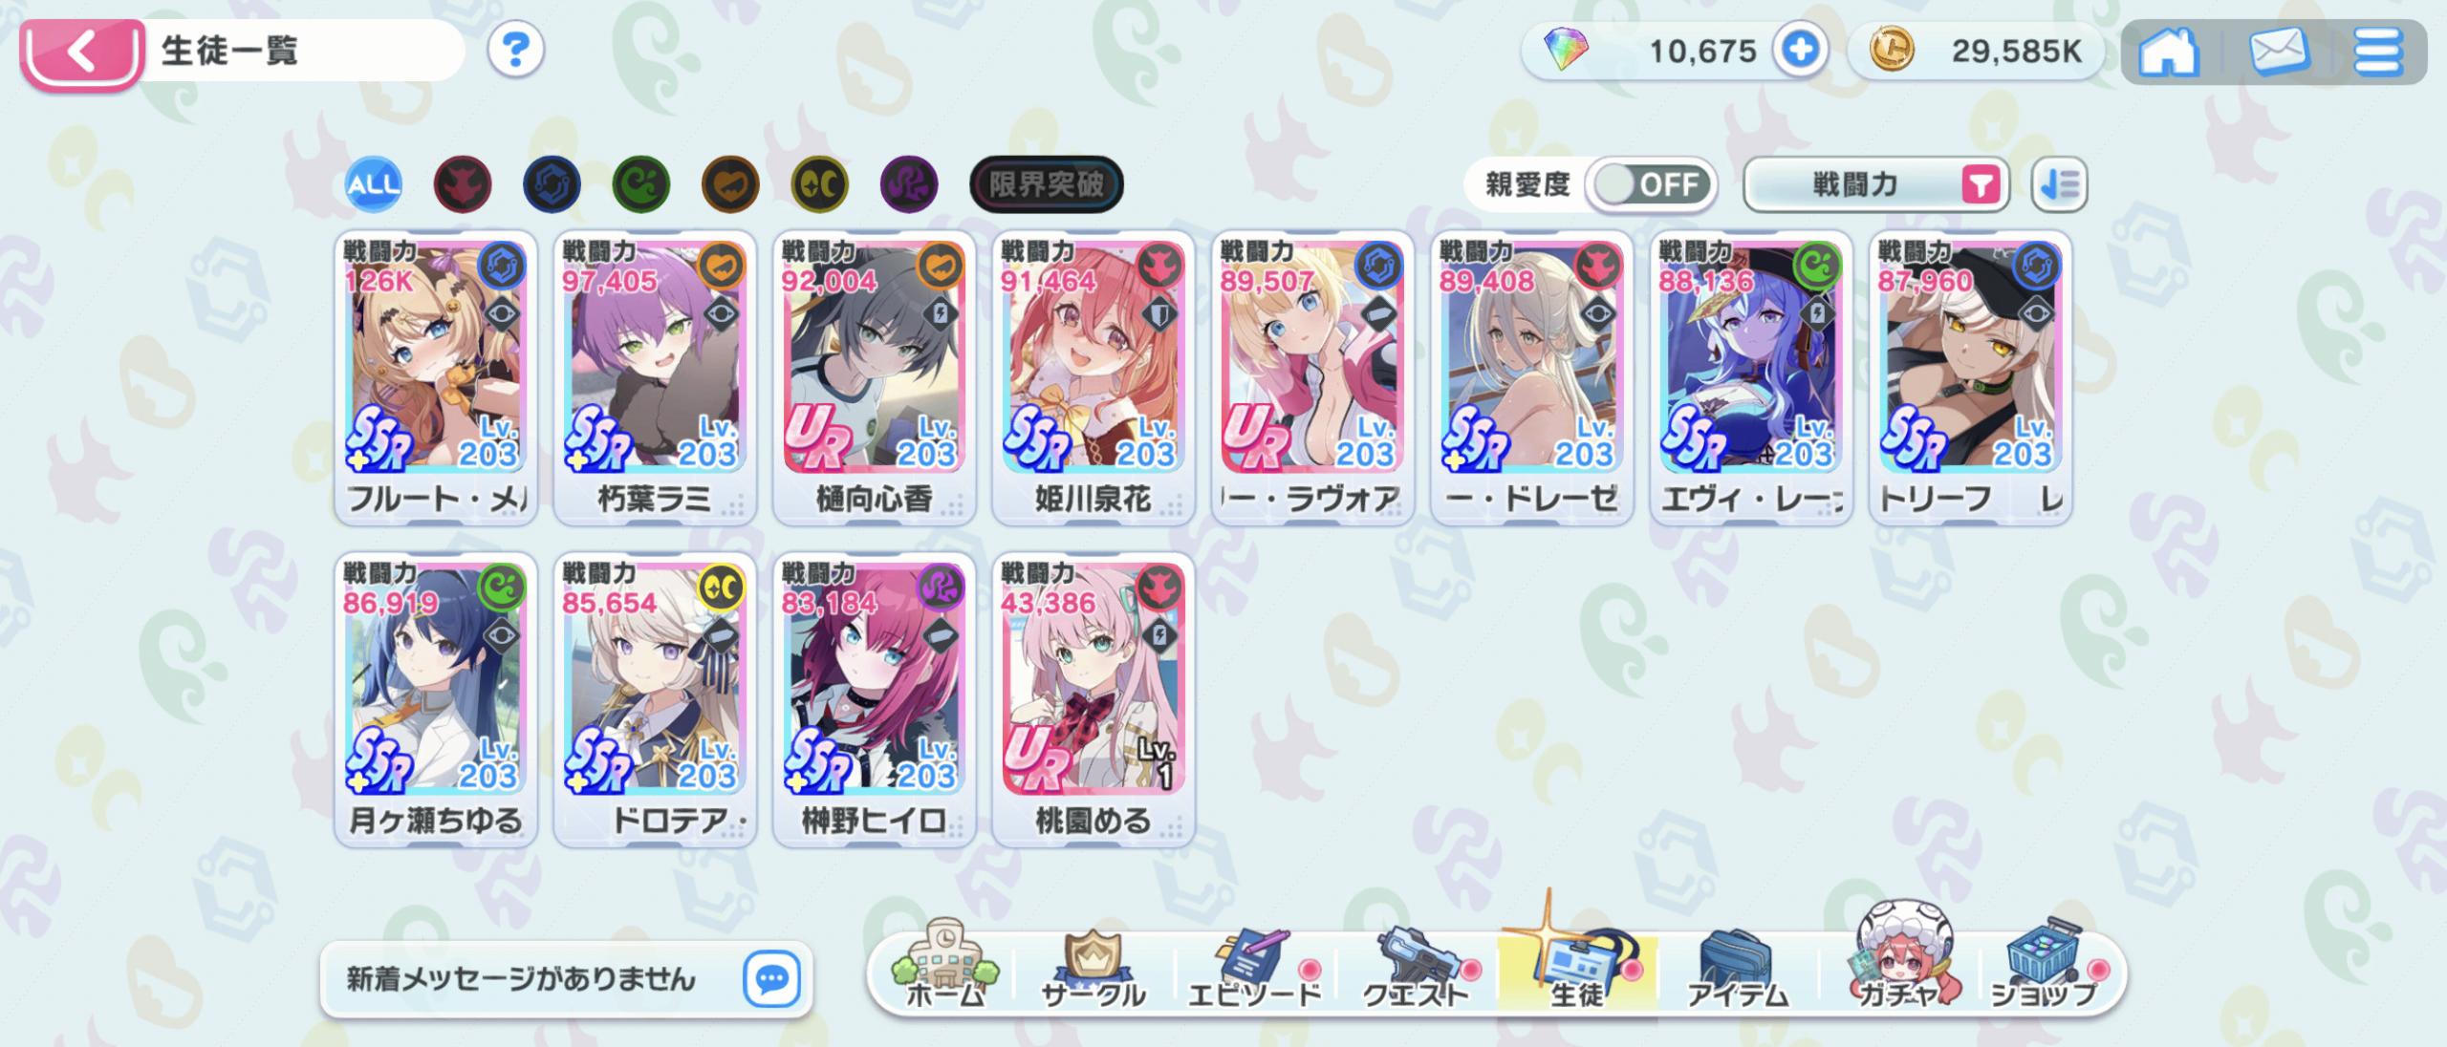Switch the sort order direction
The image size is (2447, 1047).
tap(2059, 184)
